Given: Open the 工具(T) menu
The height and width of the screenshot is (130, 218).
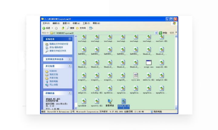Looking at the screenshot, I should (86, 23).
